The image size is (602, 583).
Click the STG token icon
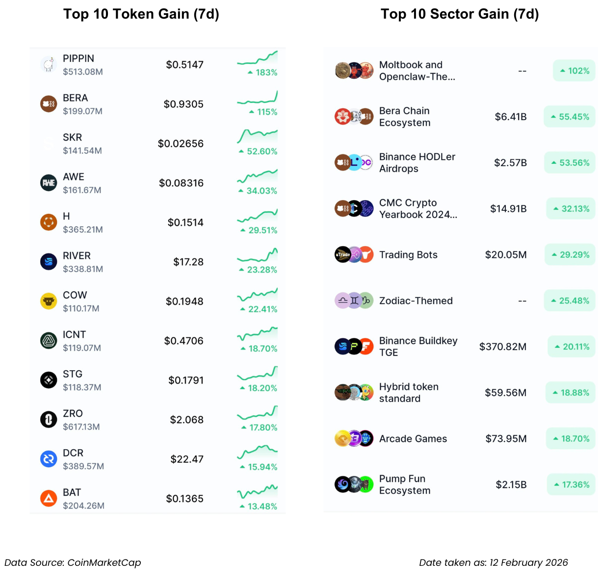pyautogui.click(x=49, y=380)
